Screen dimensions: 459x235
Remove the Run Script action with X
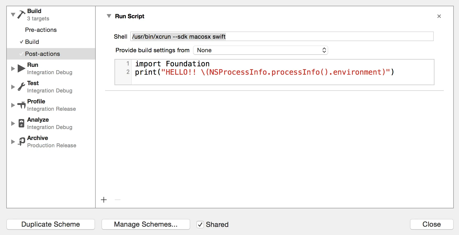click(x=439, y=16)
